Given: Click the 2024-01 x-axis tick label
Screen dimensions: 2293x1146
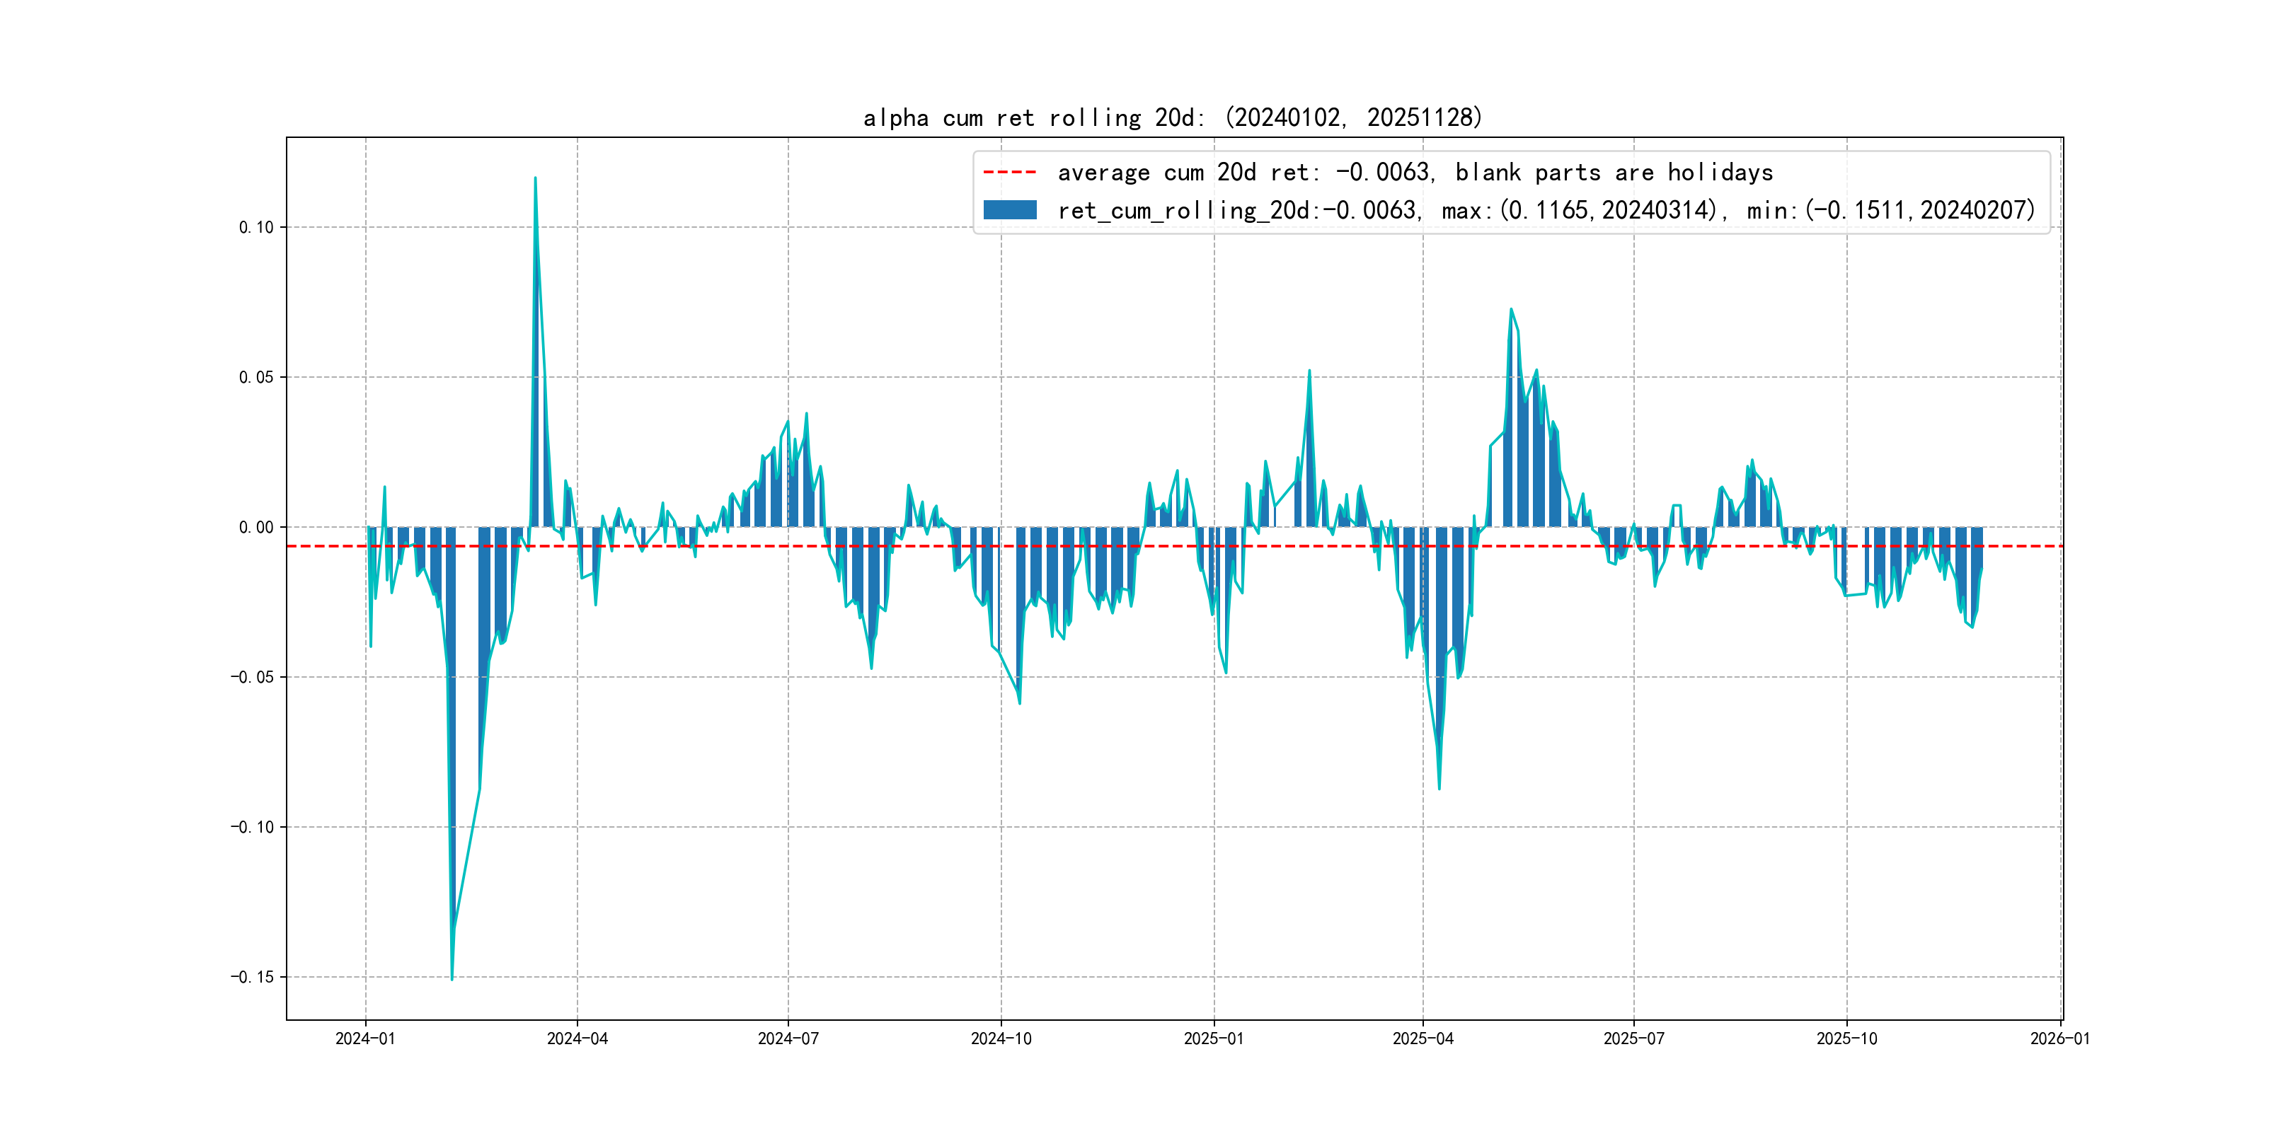Looking at the screenshot, I should tap(365, 1038).
